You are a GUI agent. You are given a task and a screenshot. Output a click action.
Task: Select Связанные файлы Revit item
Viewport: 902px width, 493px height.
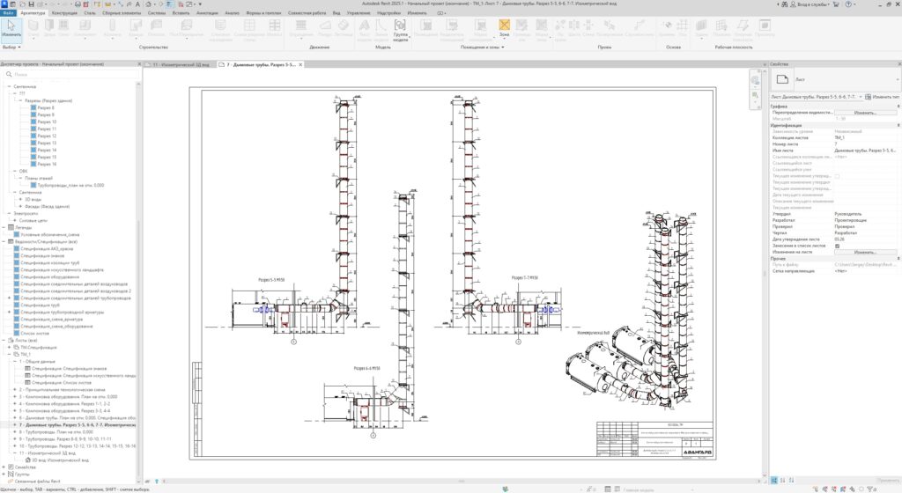click(x=36, y=481)
